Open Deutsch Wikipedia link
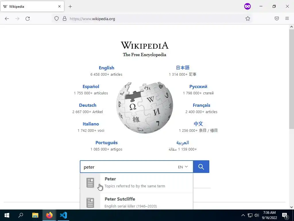Image resolution: width=294 pixels, height=221 pixels. pos(88,105)
